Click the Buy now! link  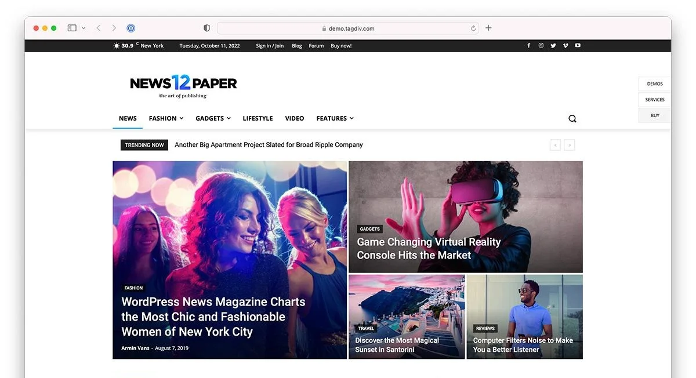[341, 46]
